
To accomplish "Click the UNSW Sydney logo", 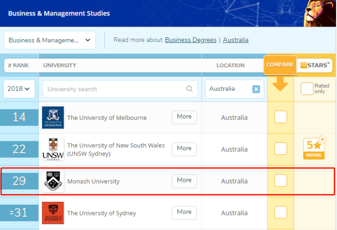I will point(53,149).
